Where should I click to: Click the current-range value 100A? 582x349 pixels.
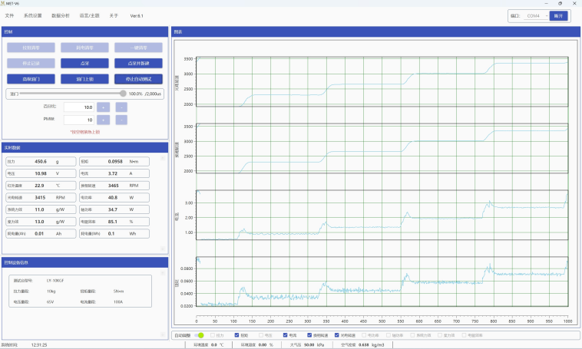click(x=118, y=302)
